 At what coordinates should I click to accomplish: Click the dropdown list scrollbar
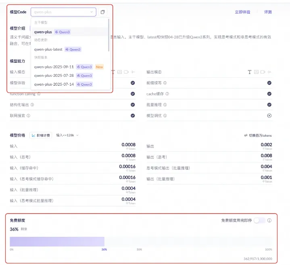[x=108, y=35]
